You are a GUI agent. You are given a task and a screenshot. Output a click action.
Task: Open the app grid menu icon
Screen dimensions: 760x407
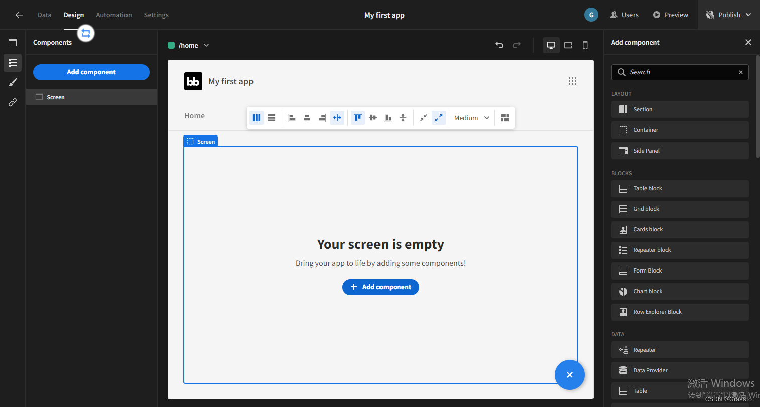tap(572, 81)
